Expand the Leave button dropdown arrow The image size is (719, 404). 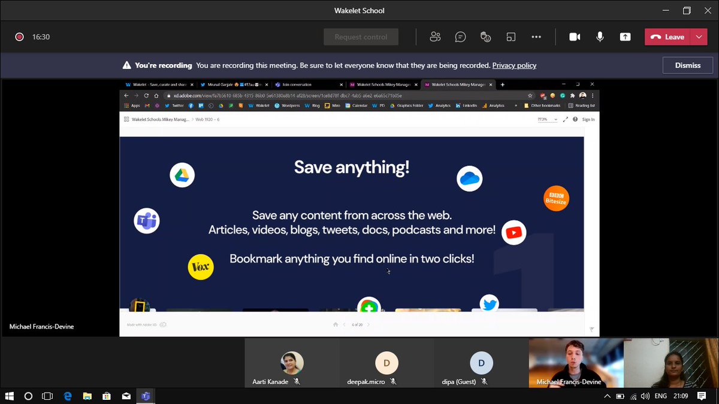(x=699, y=37)
